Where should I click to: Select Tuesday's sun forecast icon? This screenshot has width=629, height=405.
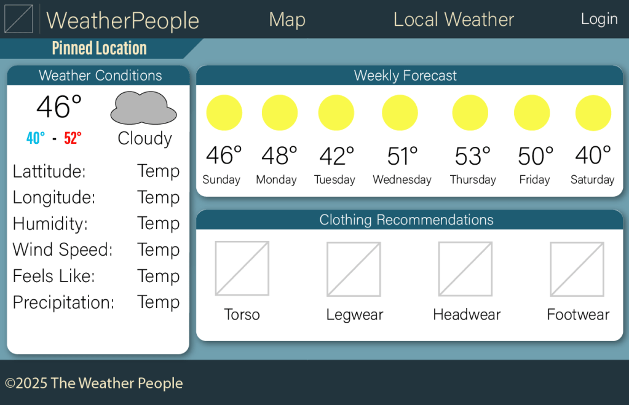click(x=336, y=113)
